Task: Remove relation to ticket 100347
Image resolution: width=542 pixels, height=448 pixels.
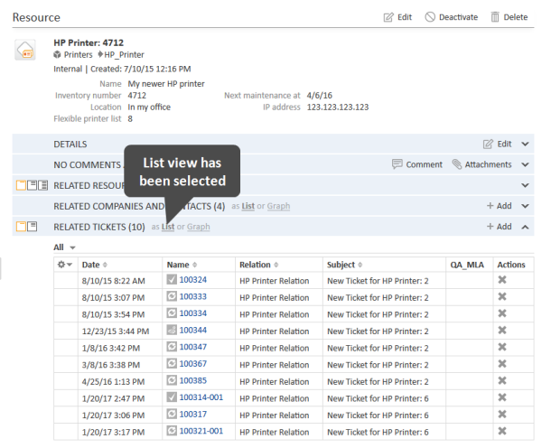Action: pyautogui.click(x=502, y=347)
